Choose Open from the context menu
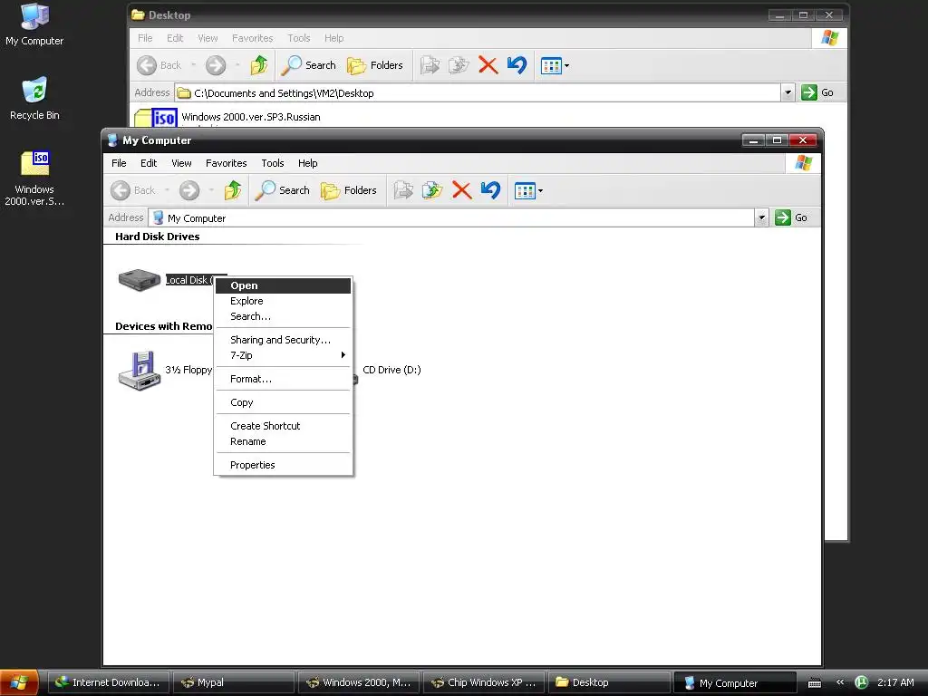The height and width of the screenshot is (696, 928). pos(283,285)
